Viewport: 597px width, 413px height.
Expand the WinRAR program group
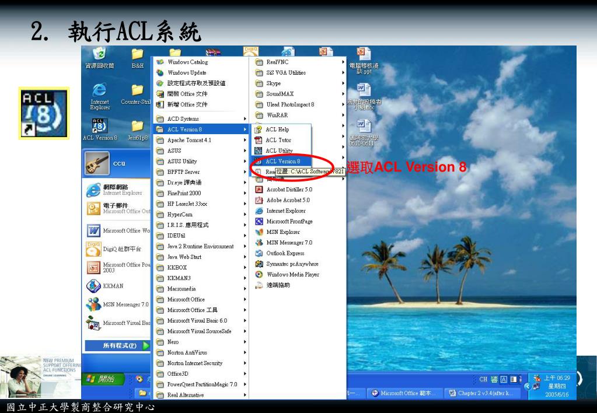298,115
